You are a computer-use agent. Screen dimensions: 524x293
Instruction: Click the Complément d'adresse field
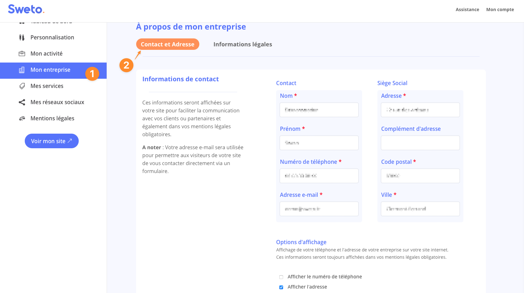pos(420,143)
